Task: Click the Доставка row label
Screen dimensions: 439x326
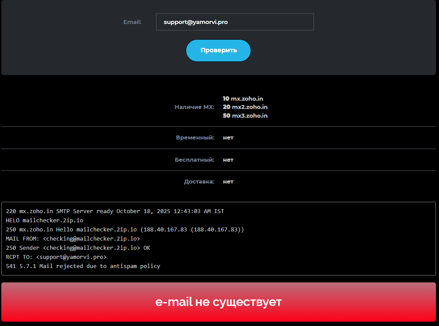Action: [199, 181]
